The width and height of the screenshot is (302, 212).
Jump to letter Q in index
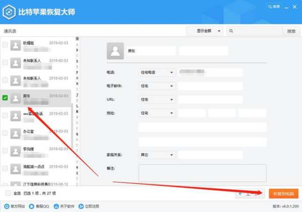pyautogui.click(x=77, y=134)
